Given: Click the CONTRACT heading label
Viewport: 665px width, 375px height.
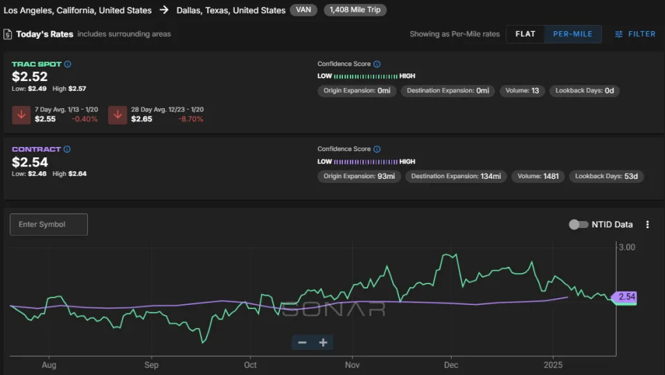Looking at the screenshot, I should [x=37, y=149].
